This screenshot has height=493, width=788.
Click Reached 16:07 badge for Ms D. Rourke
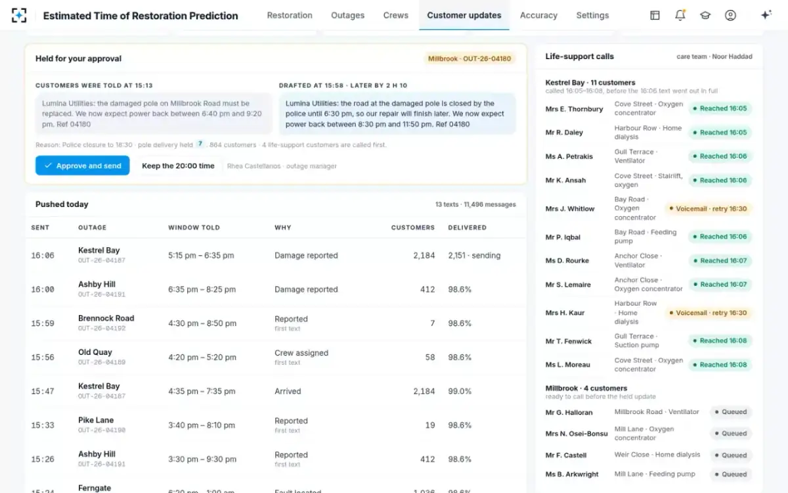[720, 260]
